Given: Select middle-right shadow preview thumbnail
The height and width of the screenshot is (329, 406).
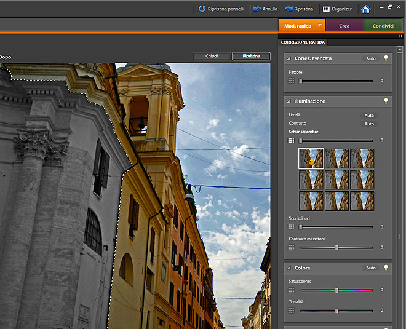Looking at the screenshot, I should pos(362,180).
